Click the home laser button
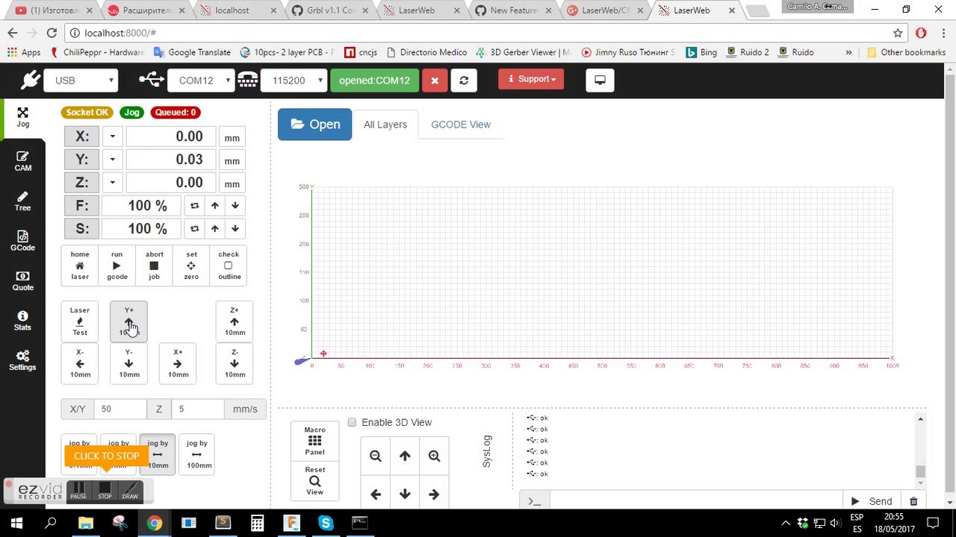Viewport: 956px width, 537px height. tap(80, 266)
